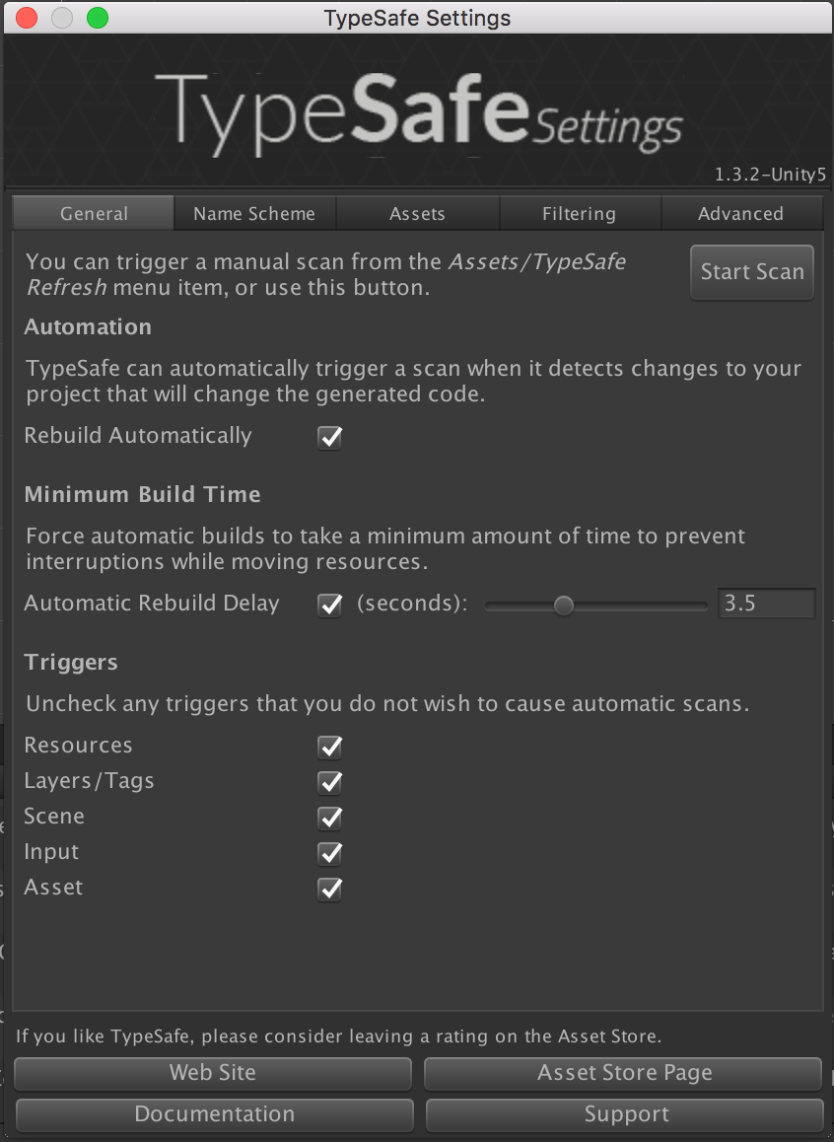Disable the Automatic Rebuild Delay checkbox

click(329, 605)
